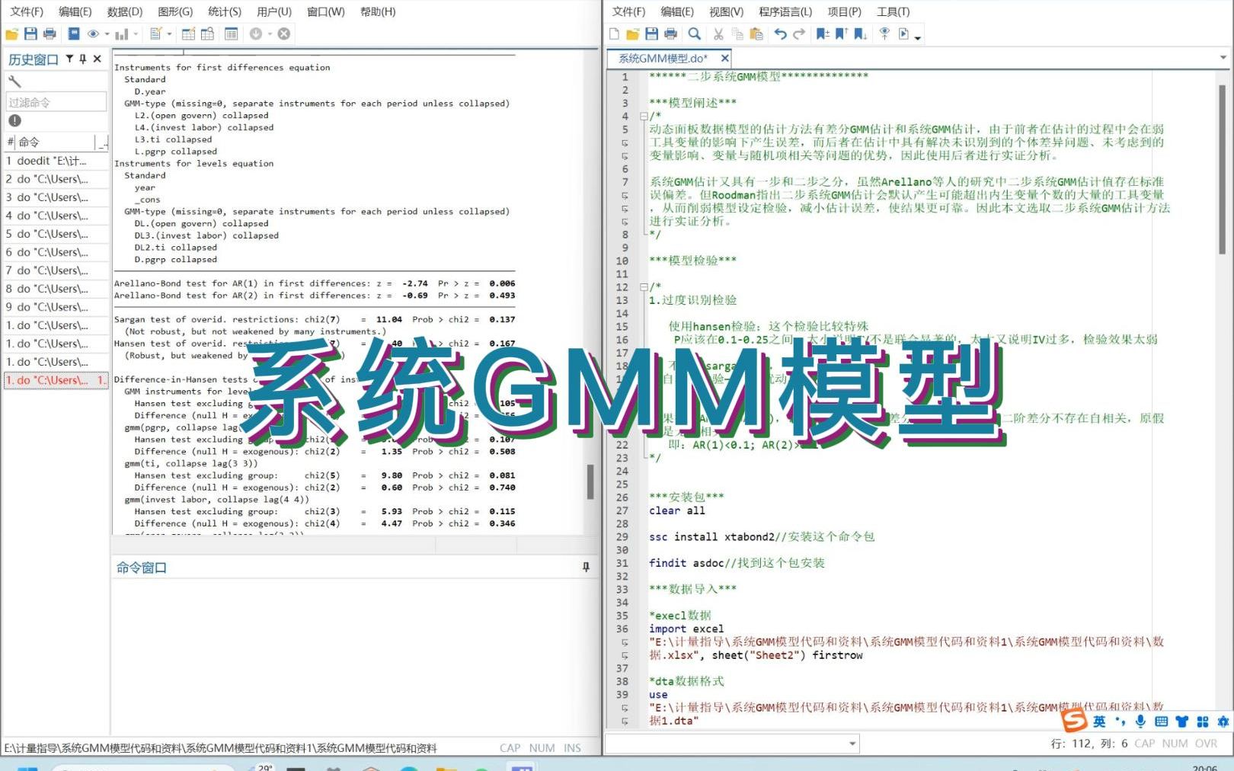Open the Viewer eye icon
Viewport: 1234px width, 771px height.
pos(94,34)
